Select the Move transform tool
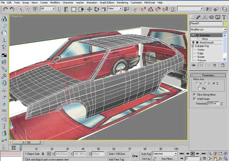 (x=89, y=9)
